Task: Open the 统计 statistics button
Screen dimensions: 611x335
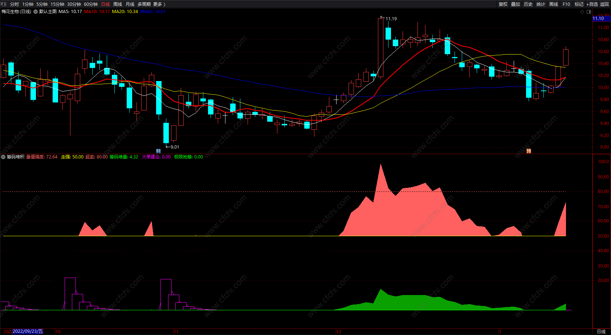Action: [541, 4]
